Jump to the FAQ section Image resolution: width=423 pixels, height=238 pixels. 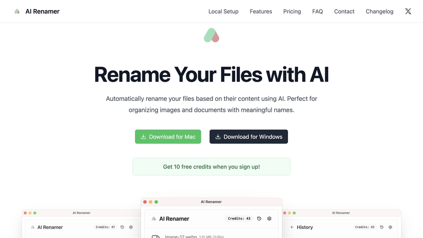[x=318, y=12]
